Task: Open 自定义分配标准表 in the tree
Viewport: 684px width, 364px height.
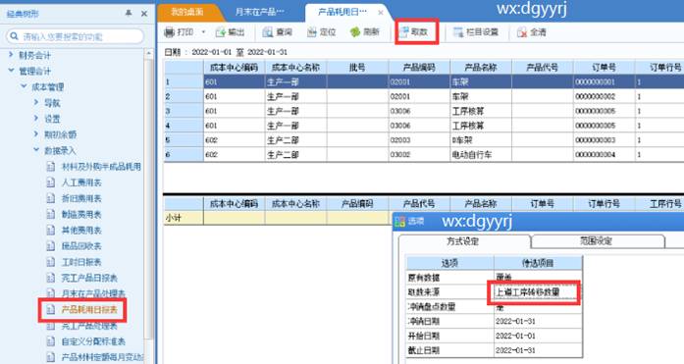Action: point(93,341)
